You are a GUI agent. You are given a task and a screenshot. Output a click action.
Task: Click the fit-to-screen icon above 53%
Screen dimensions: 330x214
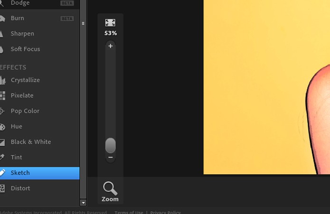tap(110, 23)
